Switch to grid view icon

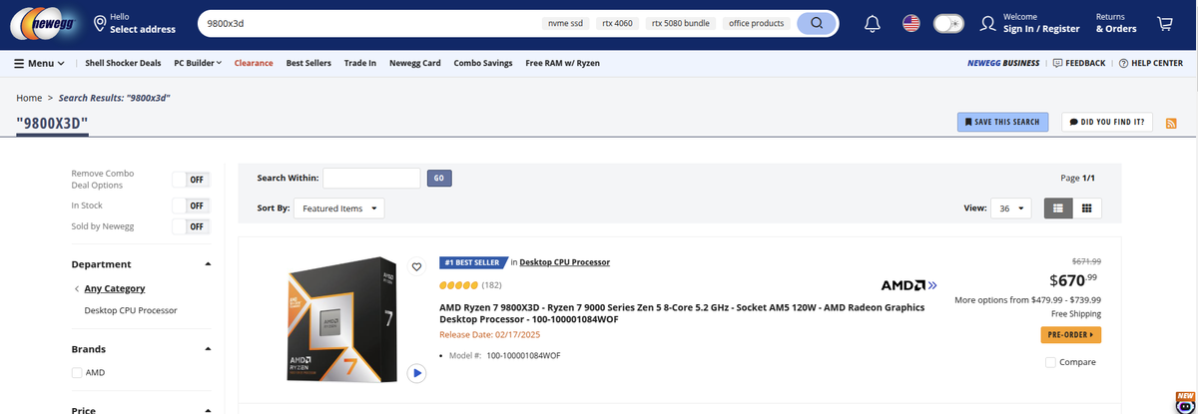click(1087, 208)
